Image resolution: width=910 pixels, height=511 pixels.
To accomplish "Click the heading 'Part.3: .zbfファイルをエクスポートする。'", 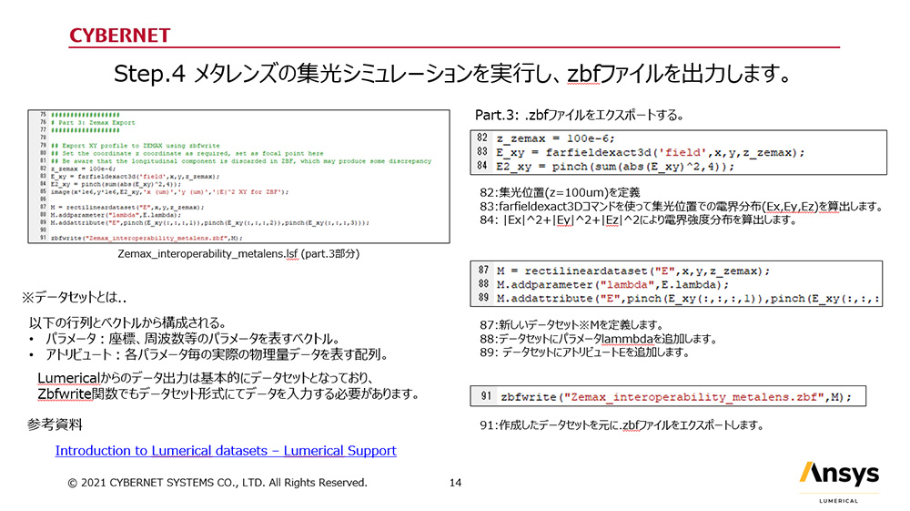I will (x=579, y=115).
